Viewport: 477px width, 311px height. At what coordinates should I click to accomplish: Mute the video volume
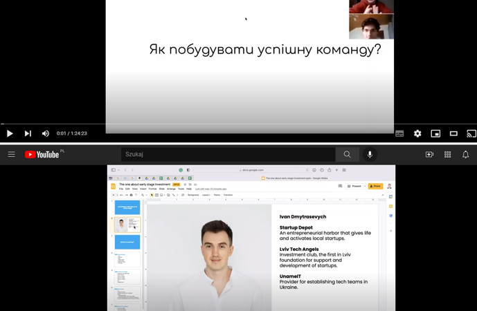(46, 133)
